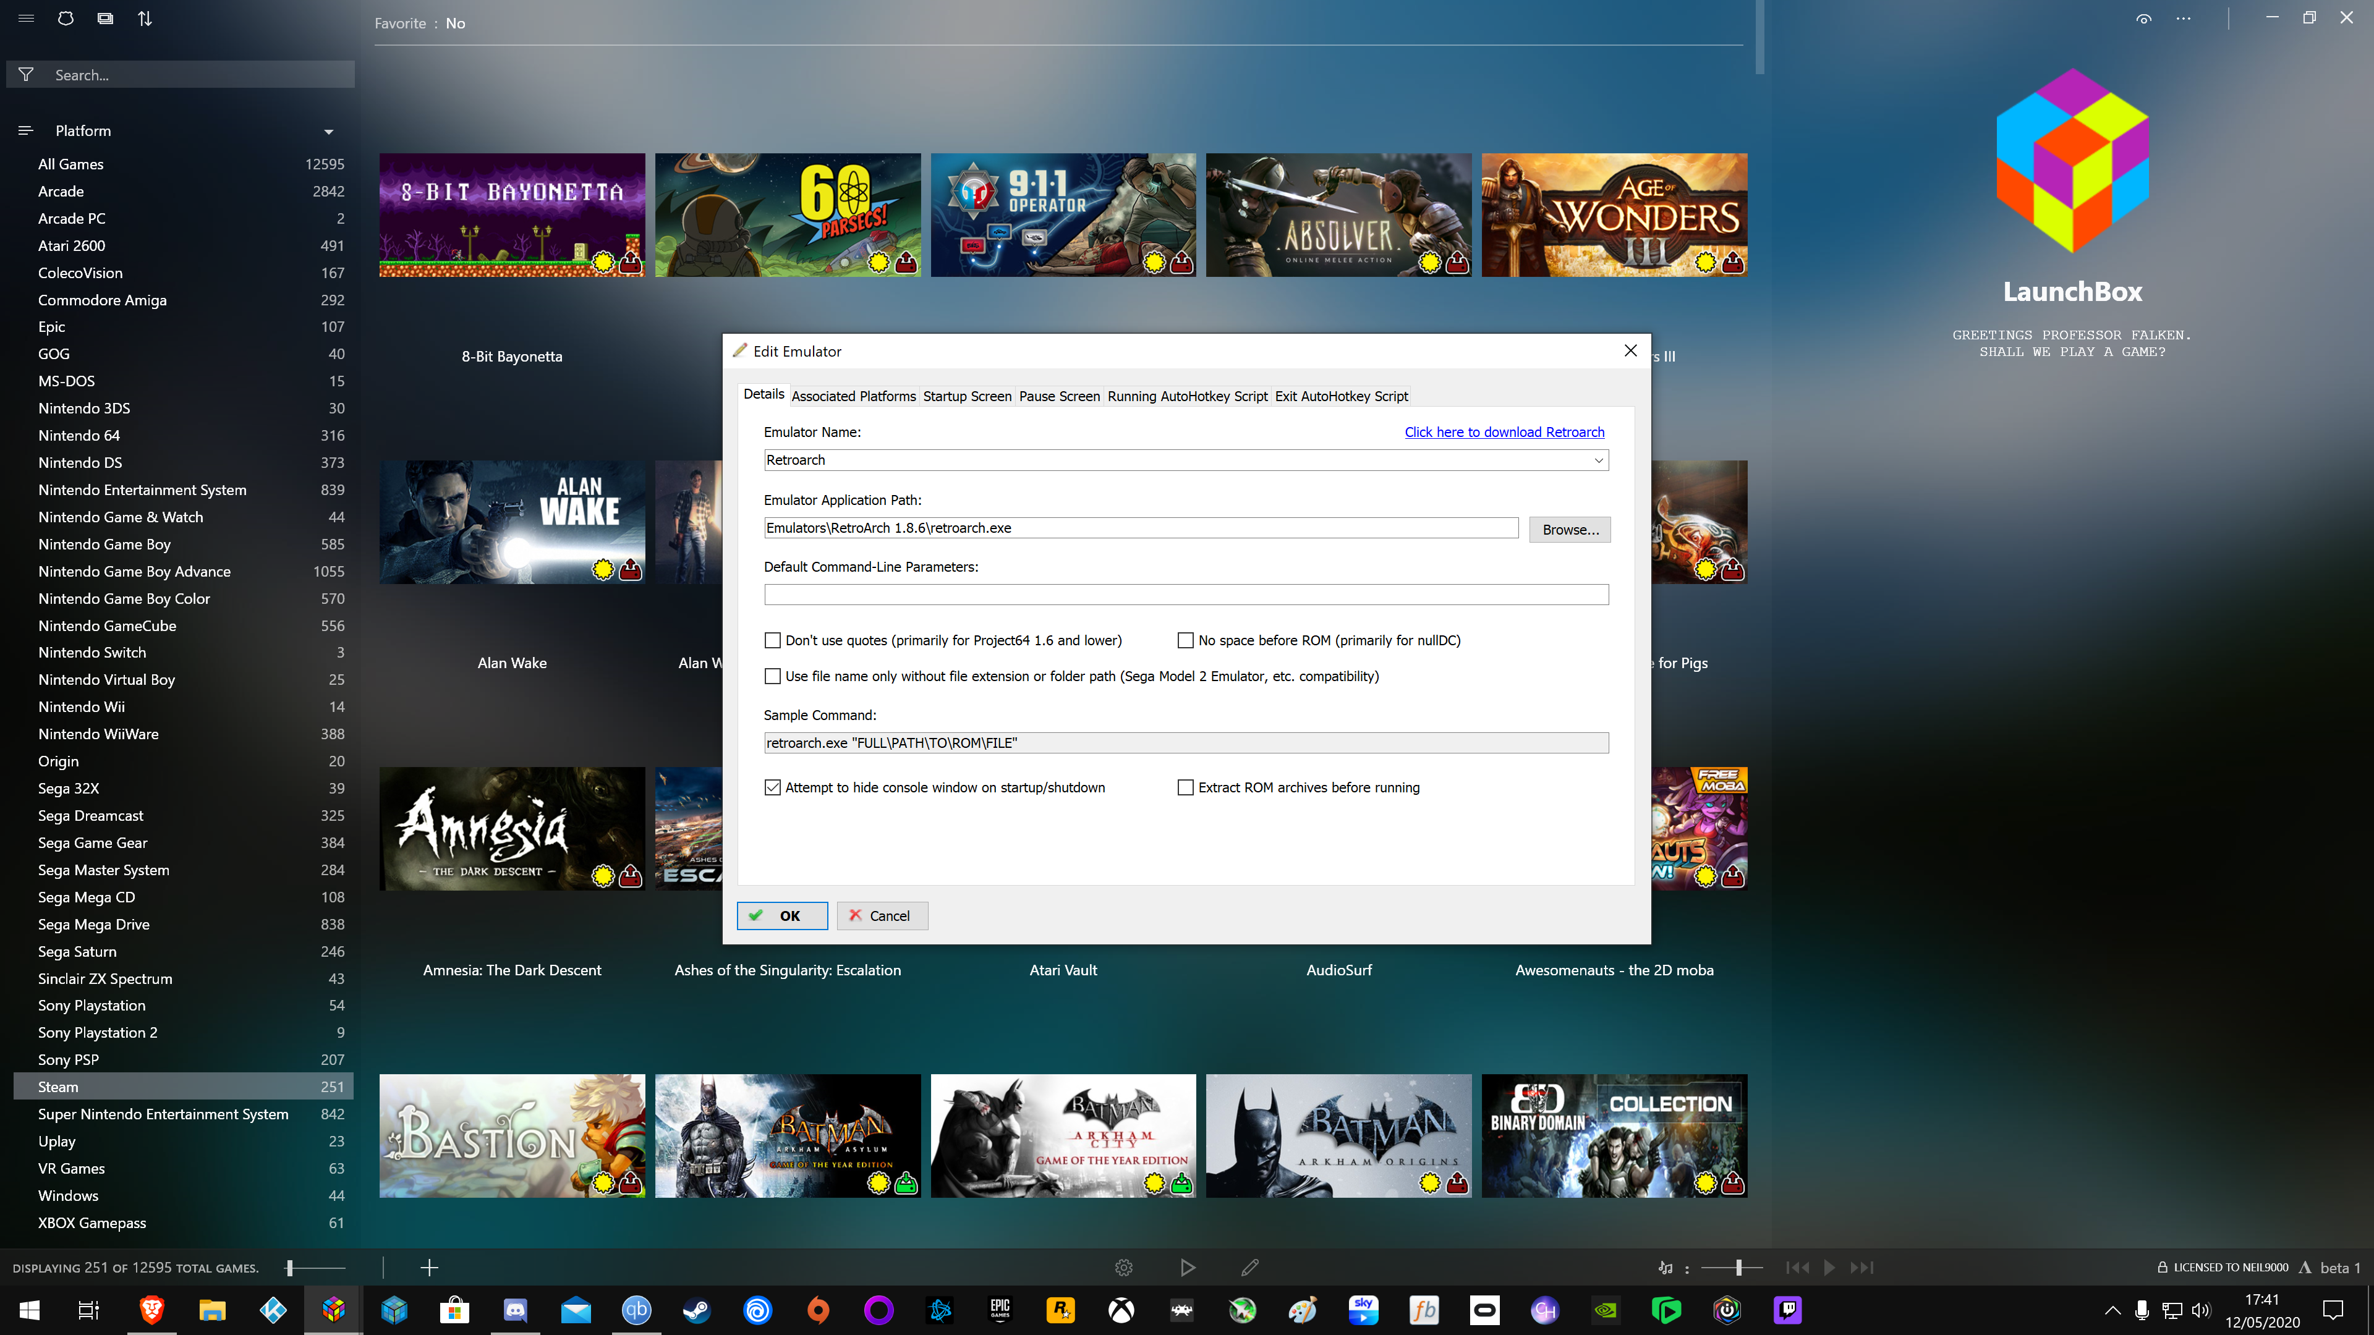Open Epic Games launcher from the taskbar
Viewport: 2374px width, 1335px height.
click(1000, 1310)
